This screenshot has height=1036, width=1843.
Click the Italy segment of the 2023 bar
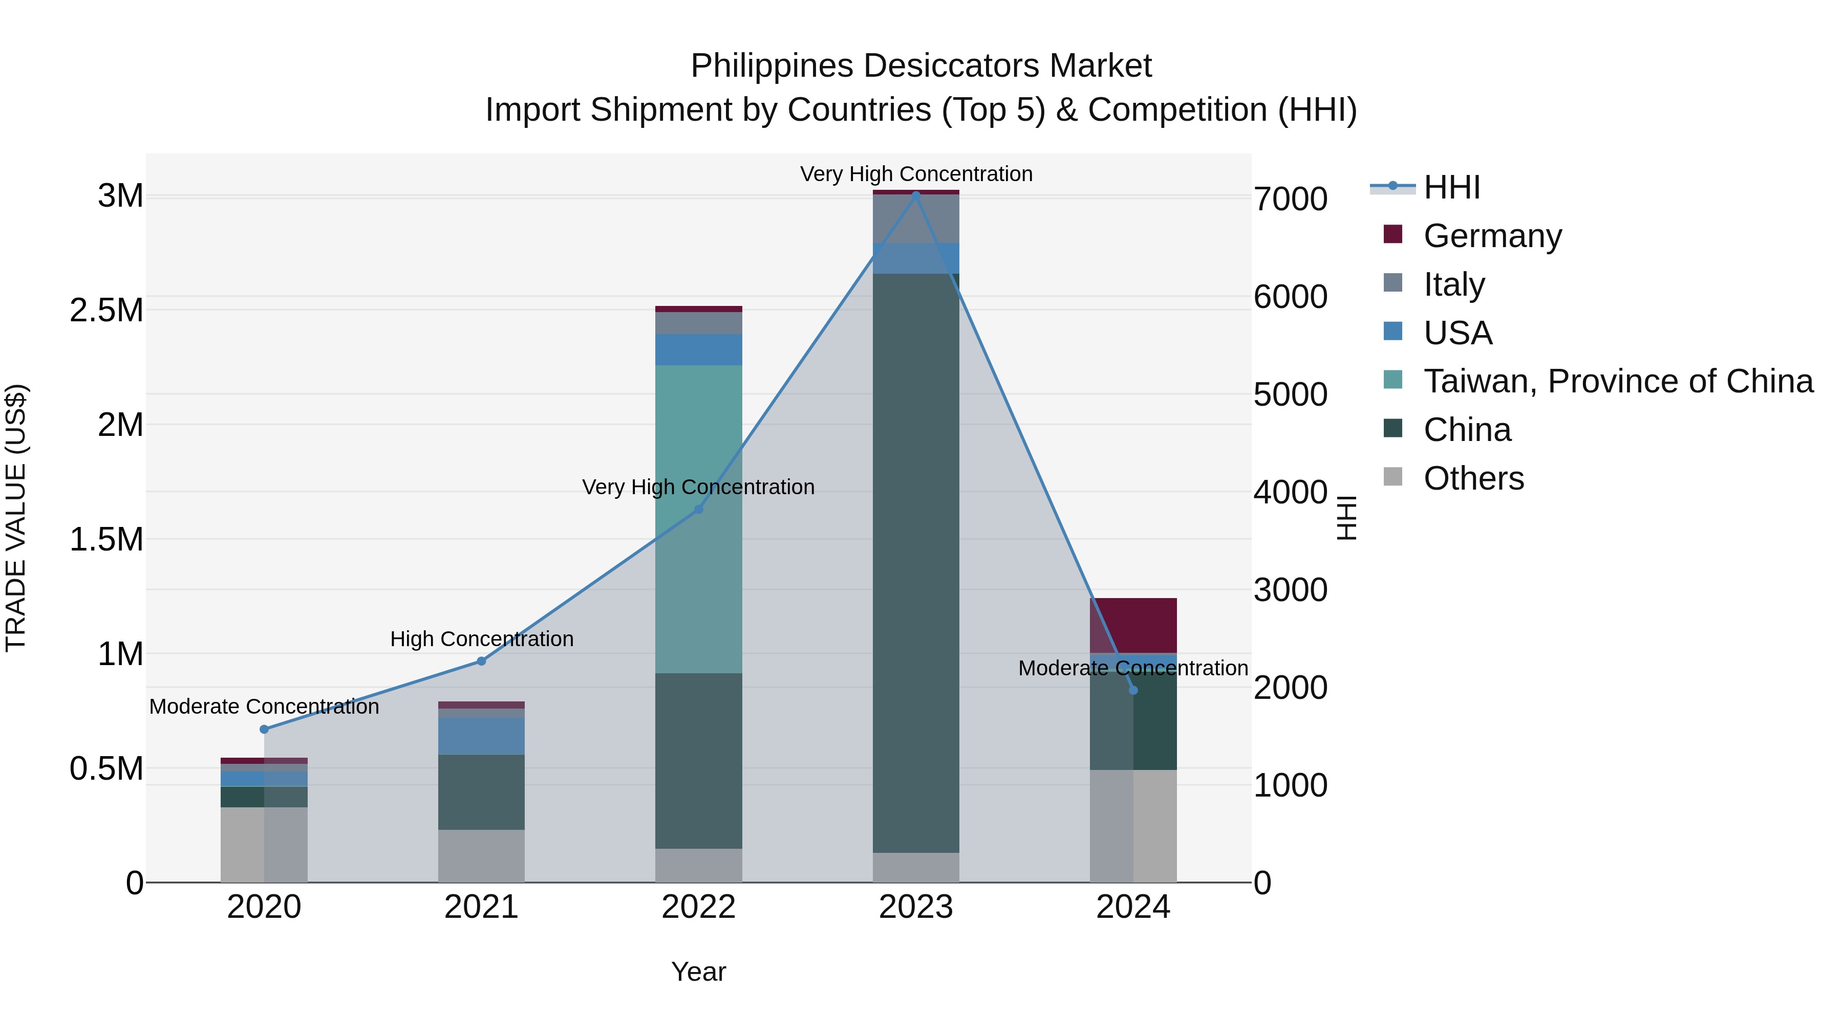[916, 219]
